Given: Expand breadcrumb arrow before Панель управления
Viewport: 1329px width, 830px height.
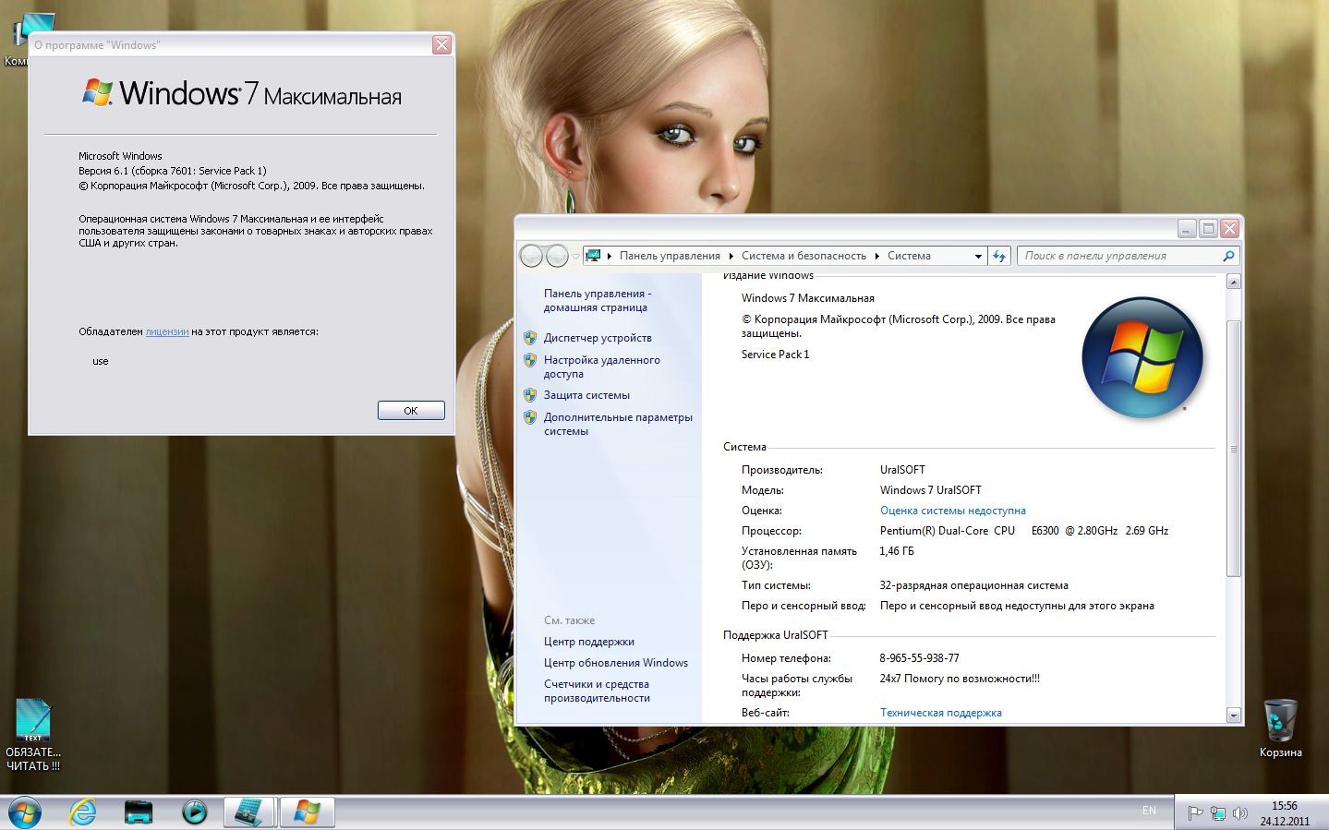Looking at the screenshot, I should click(x=610, y=257).
